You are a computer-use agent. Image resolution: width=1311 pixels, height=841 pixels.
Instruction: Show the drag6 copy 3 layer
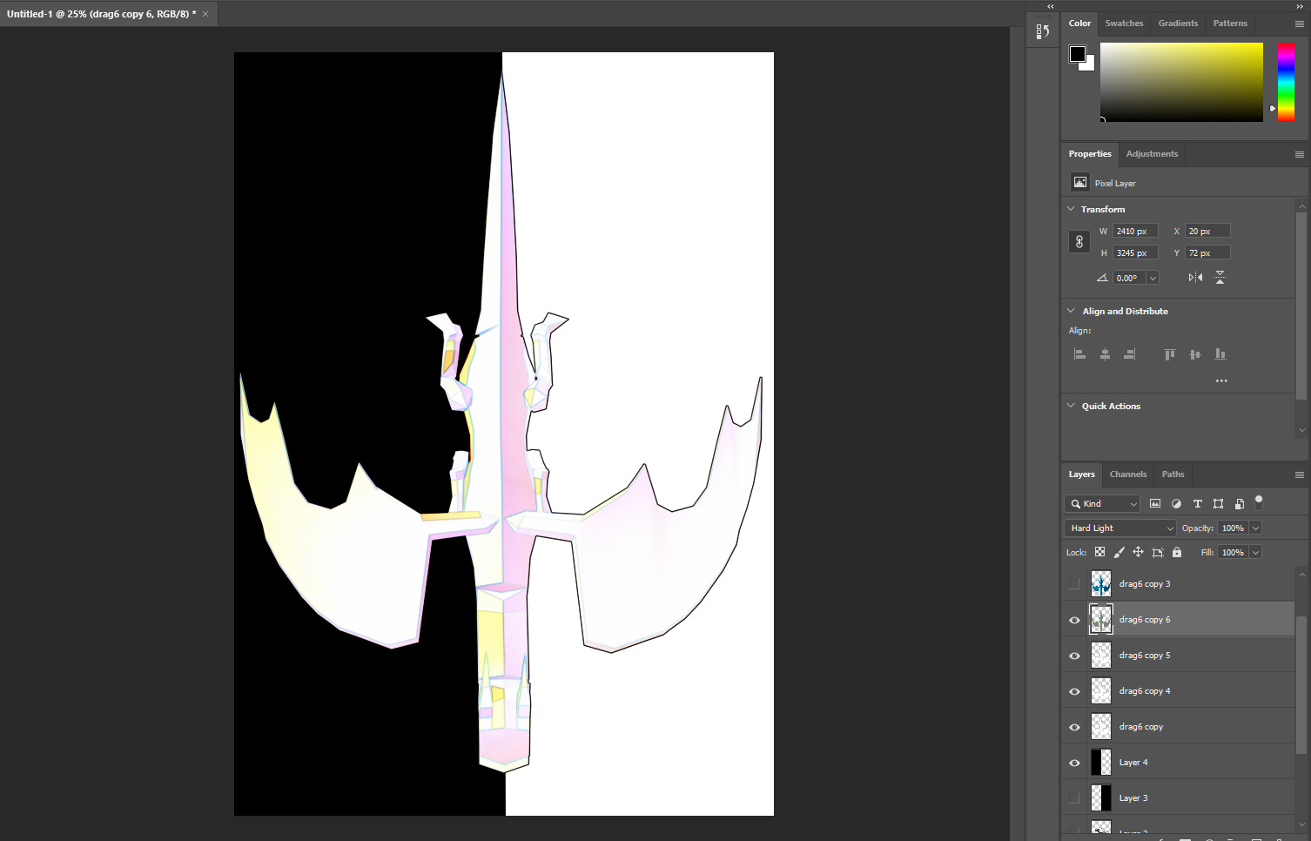tap(1074, 584)
